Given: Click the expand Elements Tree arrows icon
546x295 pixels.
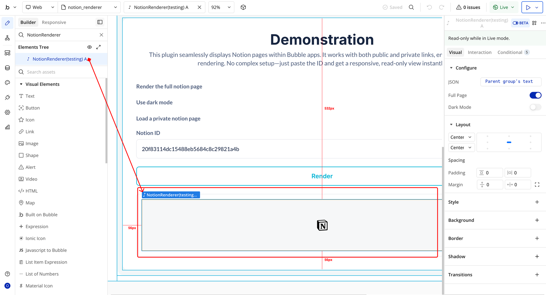Looking at the screenshot, I should pyautogui.click(x=98, y=47).
